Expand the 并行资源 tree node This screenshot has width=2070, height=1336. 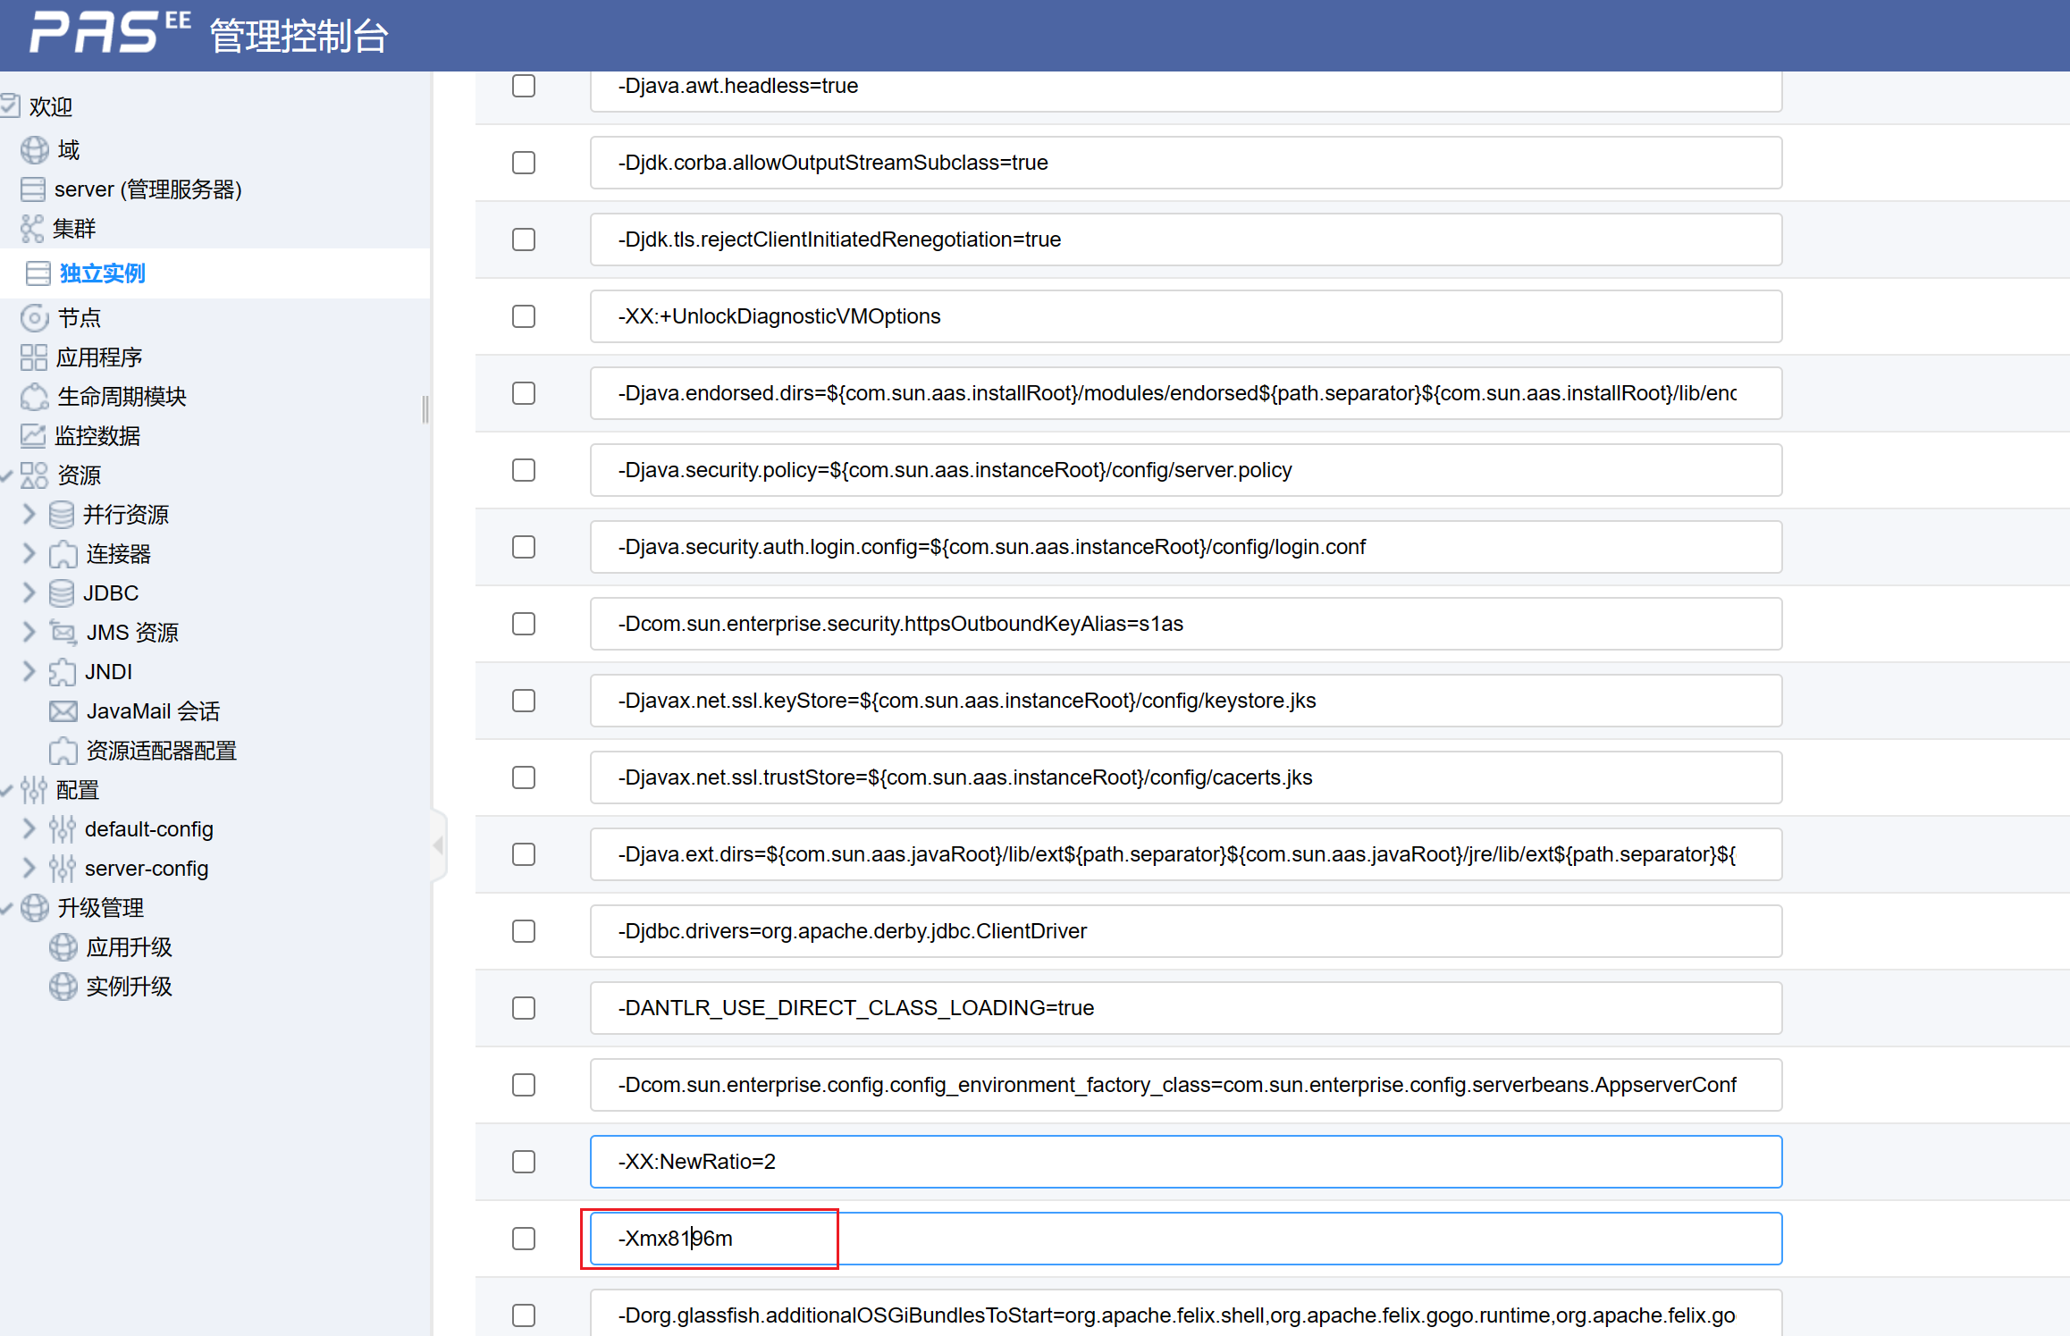coord(29,515)
